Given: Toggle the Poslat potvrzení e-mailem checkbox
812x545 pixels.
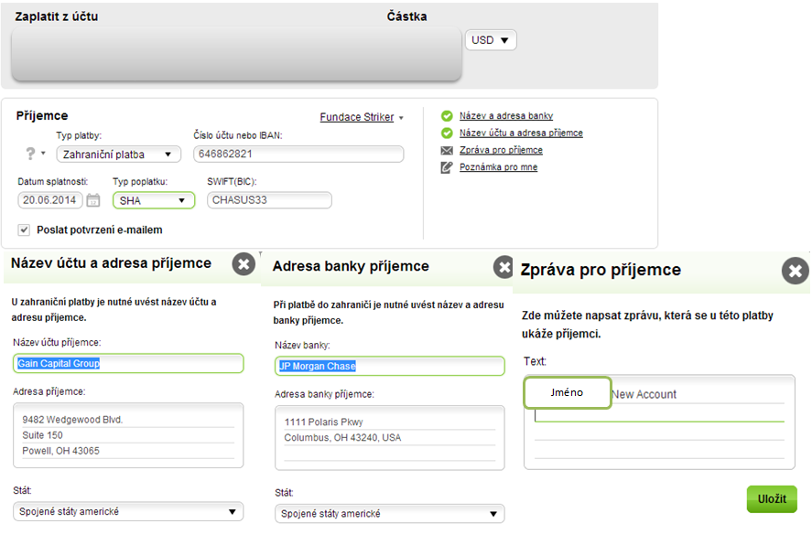Looking at the screenshot, I should [x=24, y=230].
